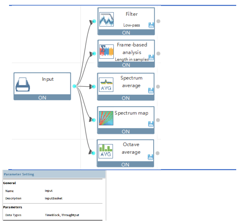
Task: Open the Spectrum map colormap icon
Action: coord(106,118)
